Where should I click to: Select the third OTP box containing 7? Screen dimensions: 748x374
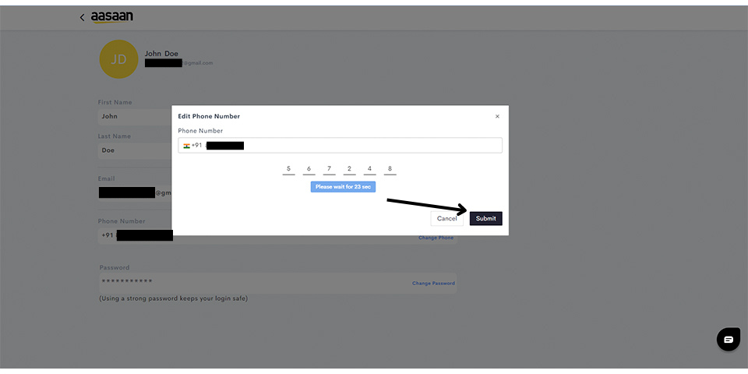(329, 169)
